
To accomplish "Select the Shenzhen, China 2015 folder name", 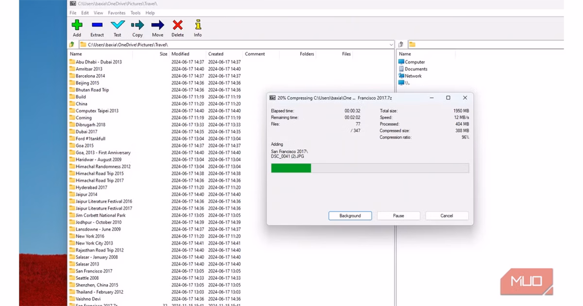I will tap(97, 285).
